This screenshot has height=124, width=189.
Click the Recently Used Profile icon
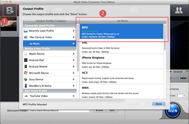coord(26,31)
